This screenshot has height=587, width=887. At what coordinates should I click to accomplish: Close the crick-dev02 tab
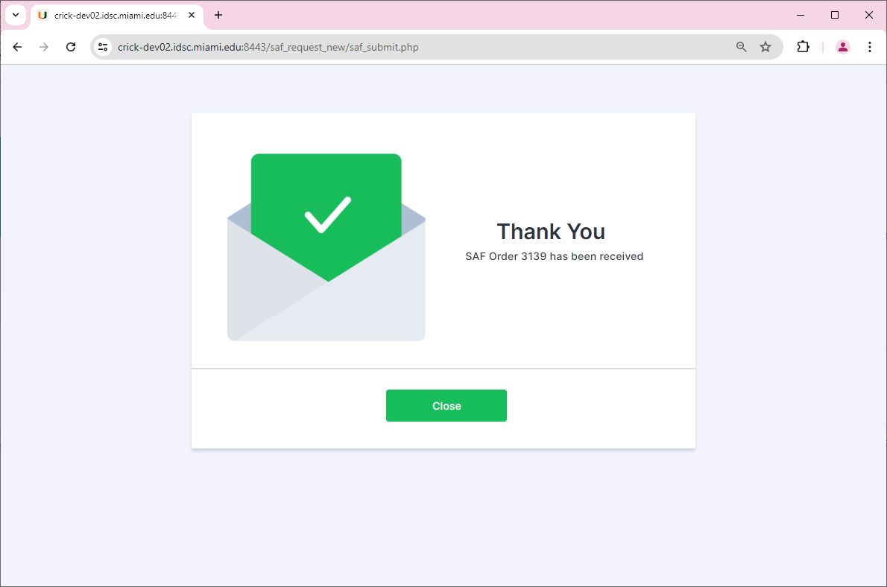192,15
